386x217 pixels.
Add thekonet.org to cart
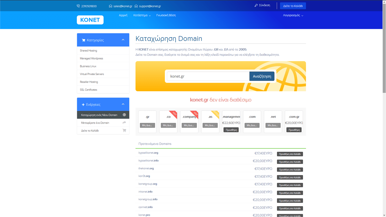(x=290, y=170)
